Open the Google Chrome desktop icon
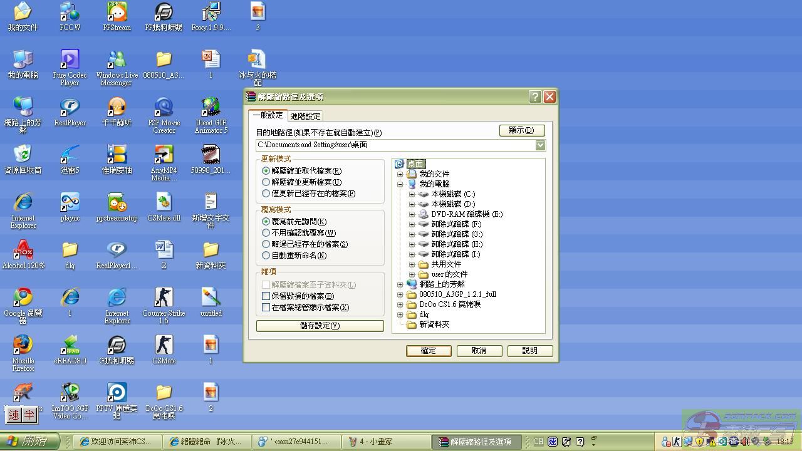The image size is (802, 451). pos(23,298)
